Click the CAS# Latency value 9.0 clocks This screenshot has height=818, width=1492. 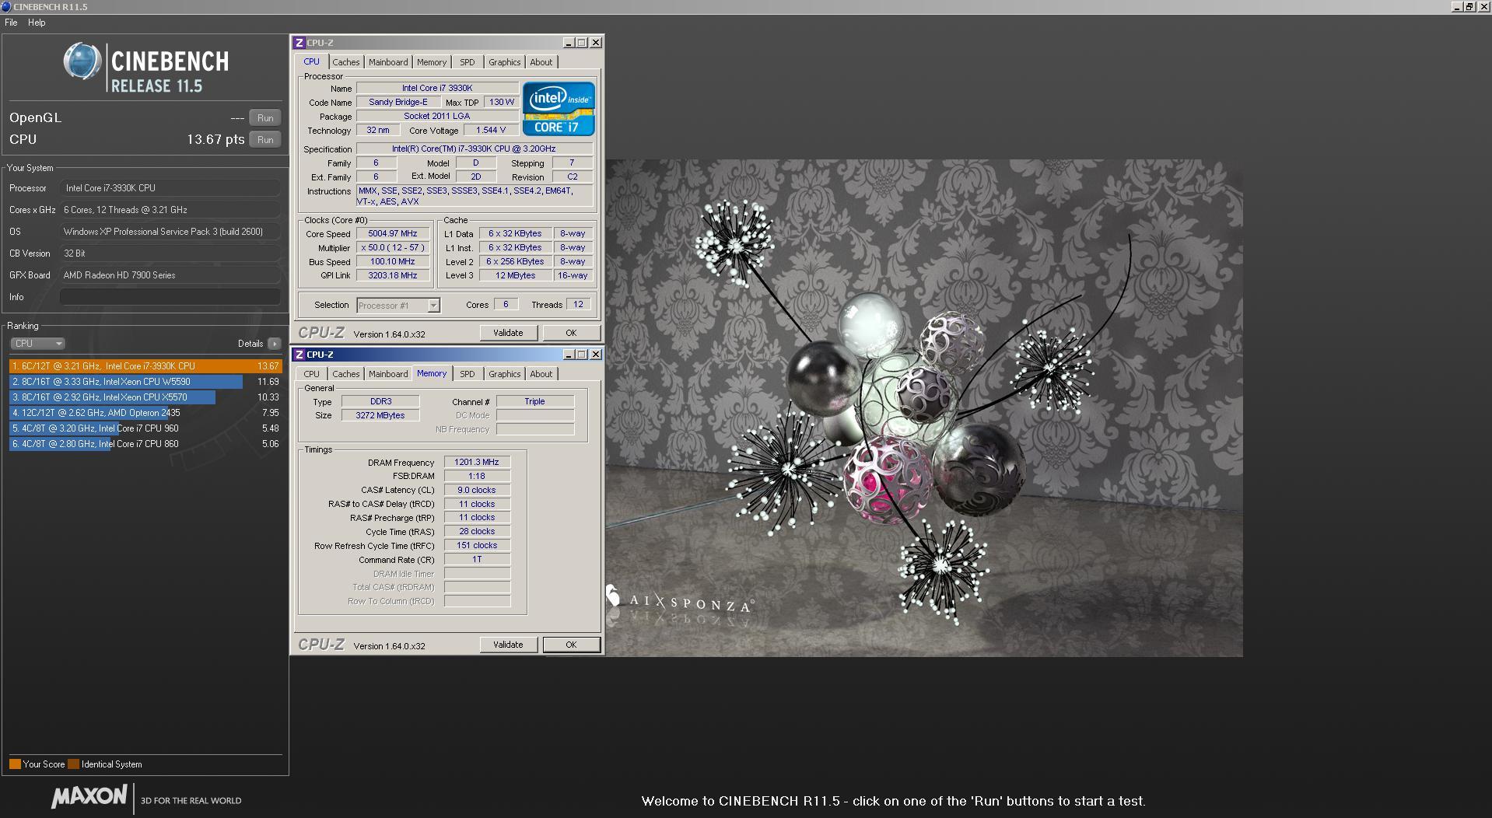click(x=477, y=490)
